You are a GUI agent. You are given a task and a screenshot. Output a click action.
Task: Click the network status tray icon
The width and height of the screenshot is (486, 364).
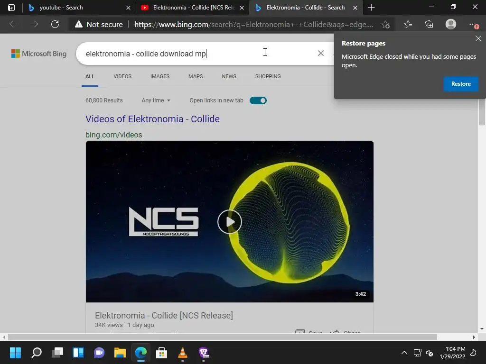click(x=417, y=353)
